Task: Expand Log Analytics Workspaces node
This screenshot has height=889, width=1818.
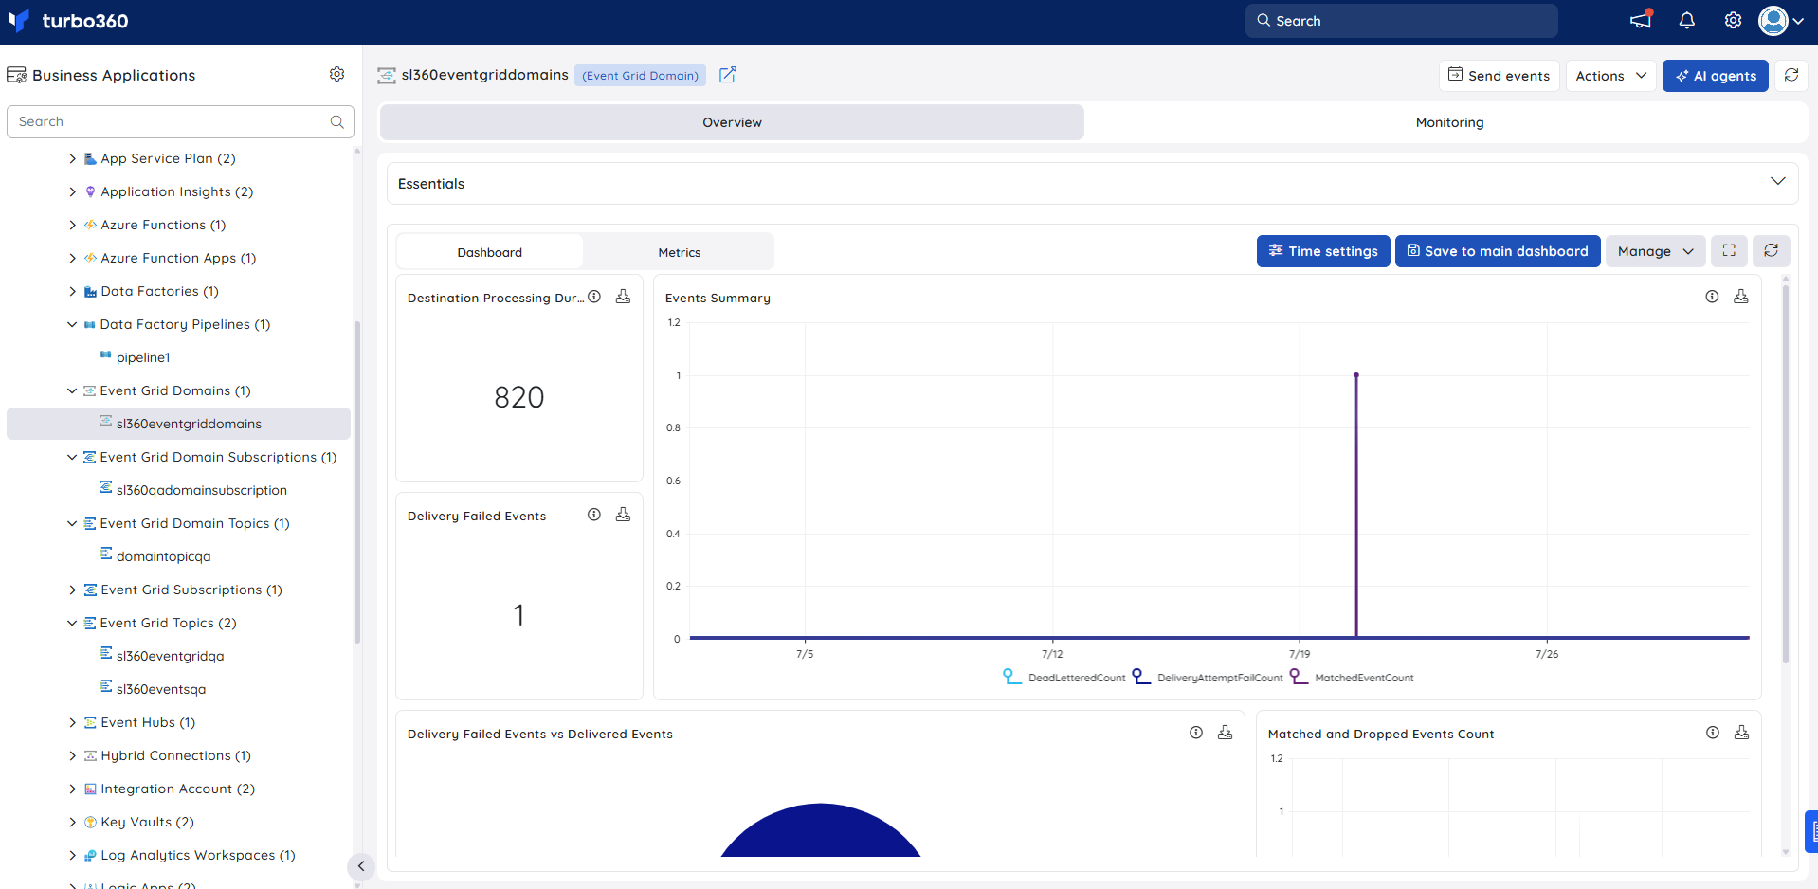Action: pyautogui.click(x=73, y=855)
